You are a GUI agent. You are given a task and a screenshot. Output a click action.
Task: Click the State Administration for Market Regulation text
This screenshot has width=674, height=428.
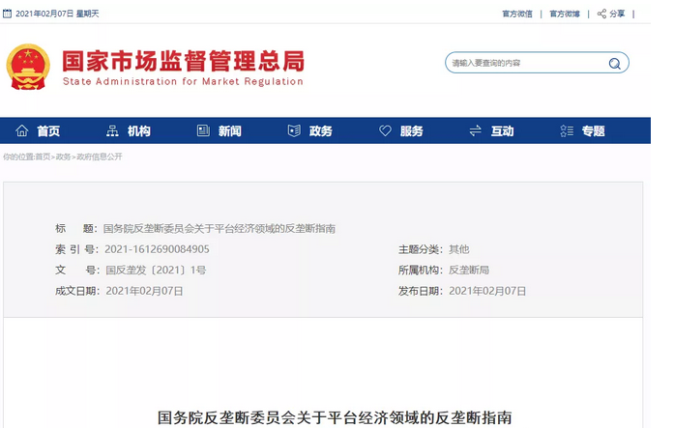(x=183, y=81)
